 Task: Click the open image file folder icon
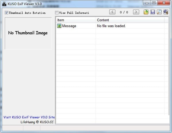coord(146,12)
